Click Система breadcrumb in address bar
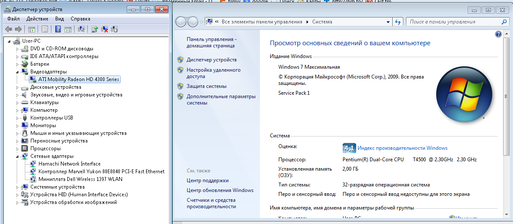 [x=322, y=22]
